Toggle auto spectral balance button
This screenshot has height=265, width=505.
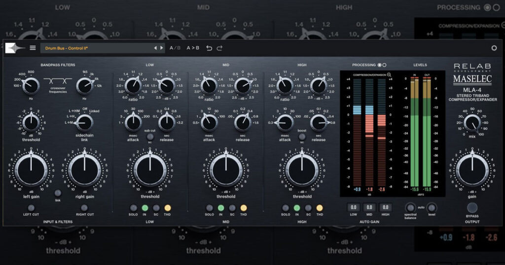(410, 207)
